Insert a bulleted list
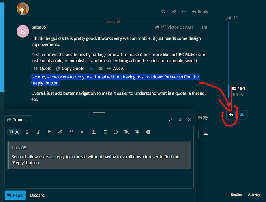Screen dimensions: 266x202 click(x=105, y=132)
